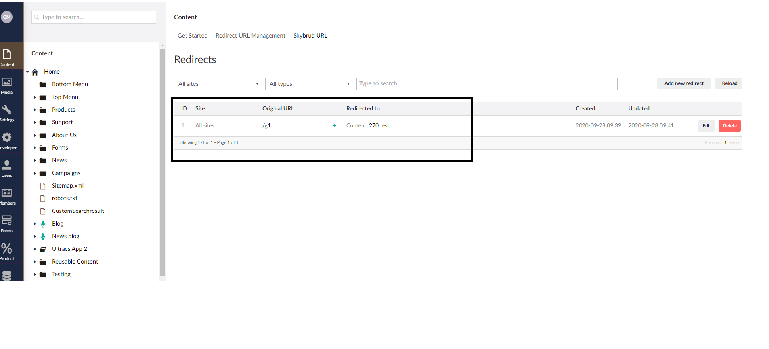Open the Media section icon

pyautogui.click(x=7, y=82)
